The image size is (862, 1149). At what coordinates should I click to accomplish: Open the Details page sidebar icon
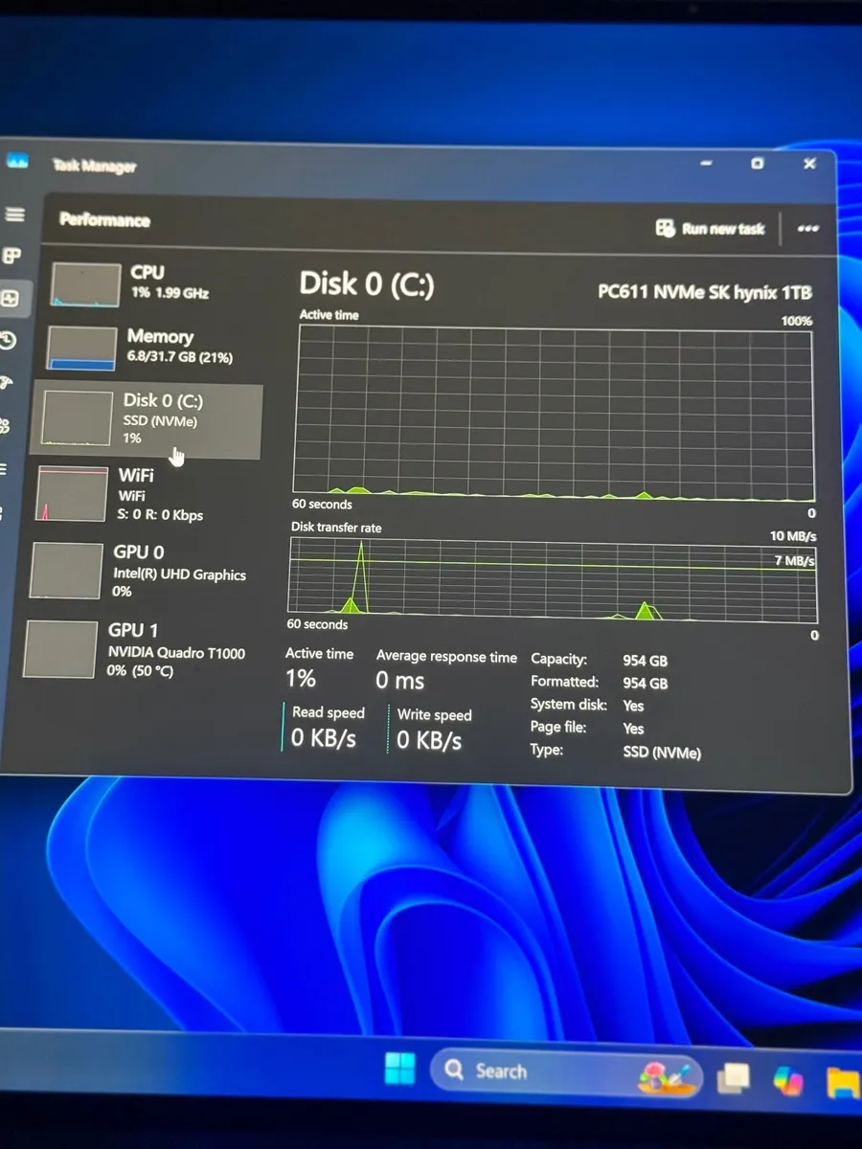click(x=4, y=469)
